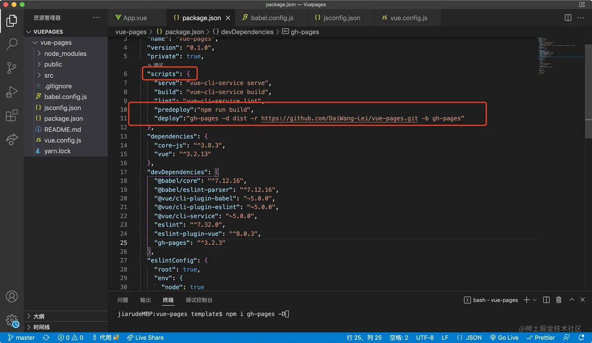The width and height of the screenshot is (592, 343).
Task: Customize layout icon in title bar
Action: click(582, 5)
